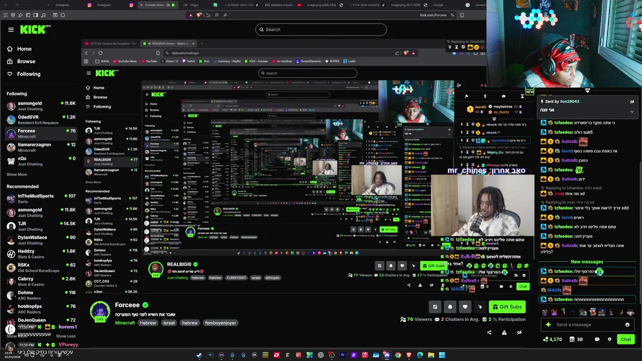The image size is (642, 361).
Task: Jump to New messages in chat
Action: pyautogui.click(x=587, y=262)
